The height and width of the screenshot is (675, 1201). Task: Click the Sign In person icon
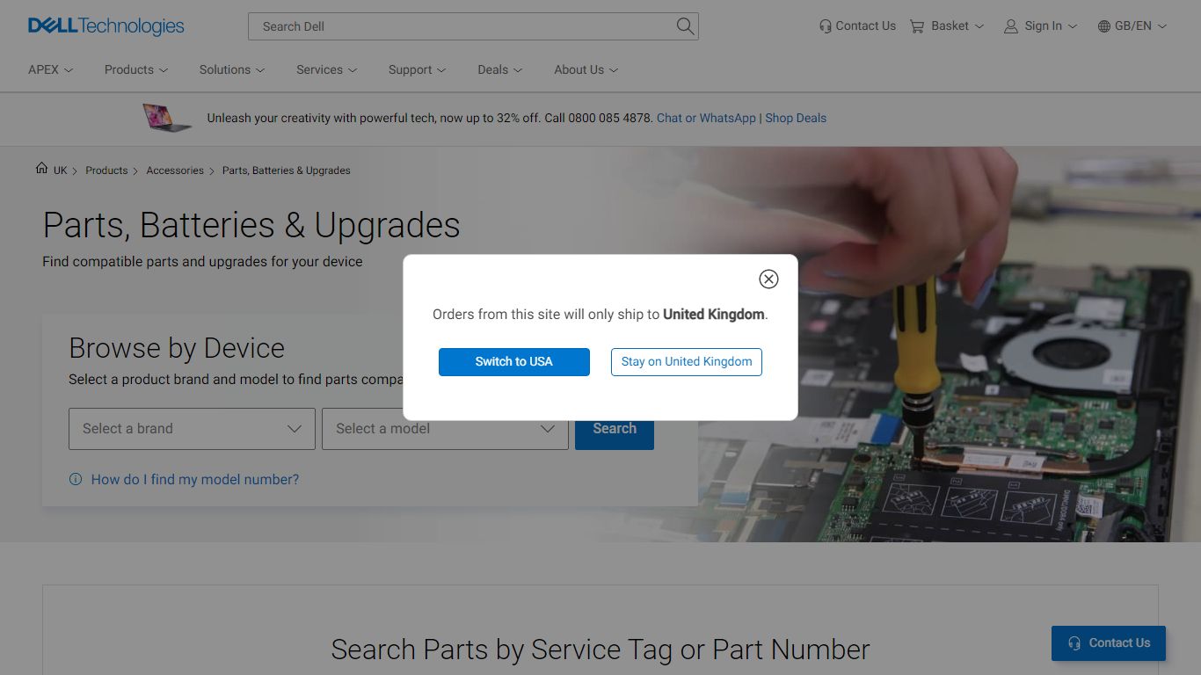pyautogui.click(x=1011, y=26)
